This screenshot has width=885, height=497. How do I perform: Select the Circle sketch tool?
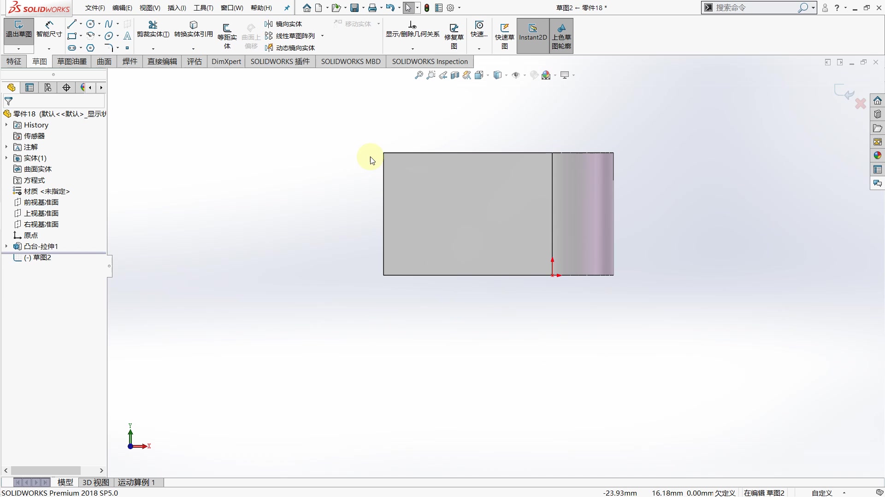coord(90,23)
